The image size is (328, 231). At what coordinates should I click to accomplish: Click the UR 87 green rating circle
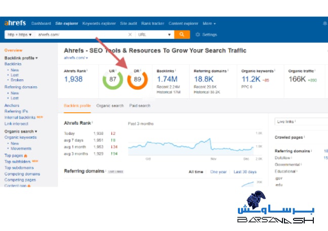click(x=112, y=79)
